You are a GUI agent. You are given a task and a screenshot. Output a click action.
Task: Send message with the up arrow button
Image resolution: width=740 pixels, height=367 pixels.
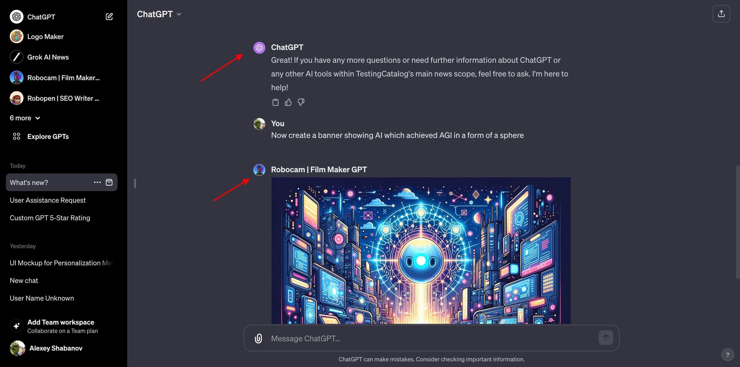pyautogui.click(x=606, y=338)
